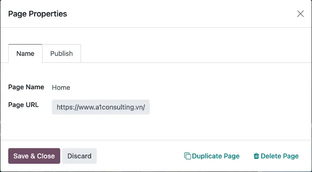Viewport: 312px width, 172px height.
Task: Save changes with Save & Close
Action: click(x=34, y=156)
